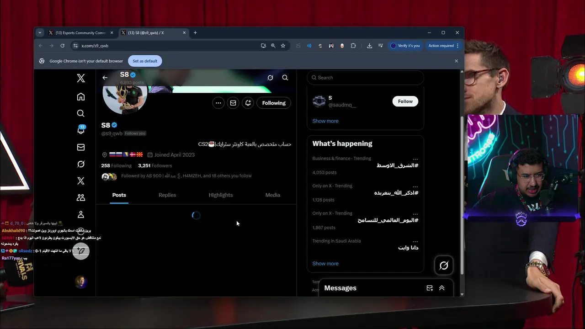
Task: Open the 3,251 Followers list
Action: point(155,165)
